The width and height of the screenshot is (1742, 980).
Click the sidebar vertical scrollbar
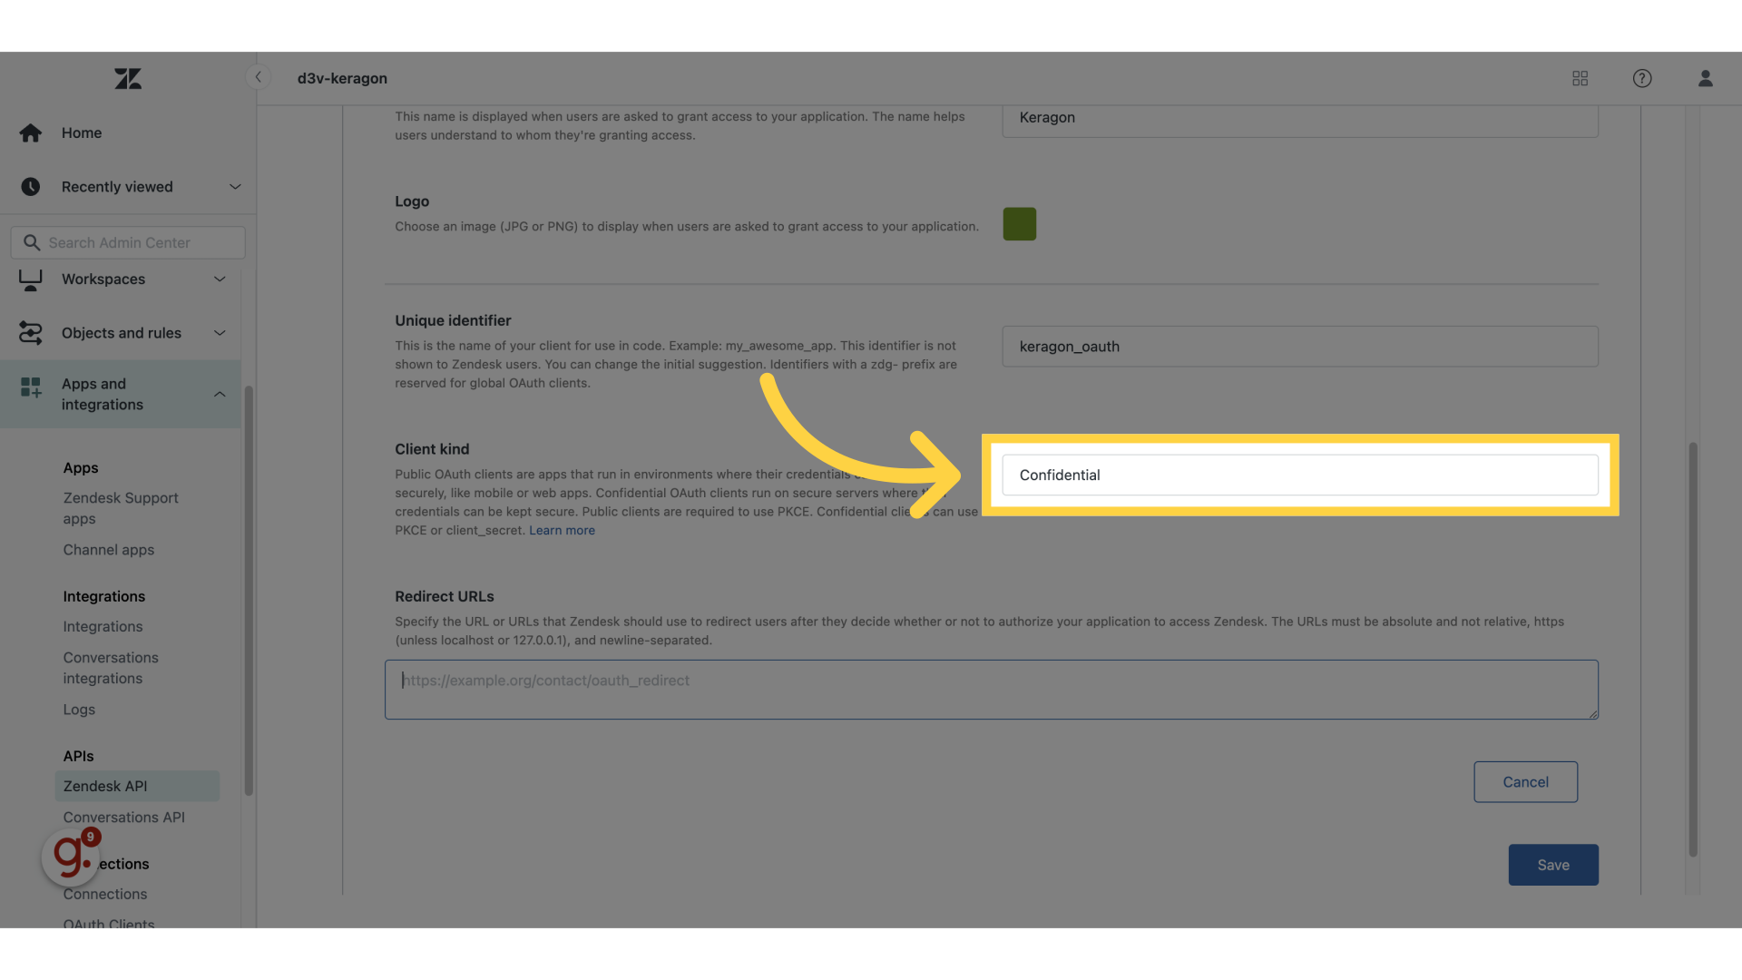point(249,592)
